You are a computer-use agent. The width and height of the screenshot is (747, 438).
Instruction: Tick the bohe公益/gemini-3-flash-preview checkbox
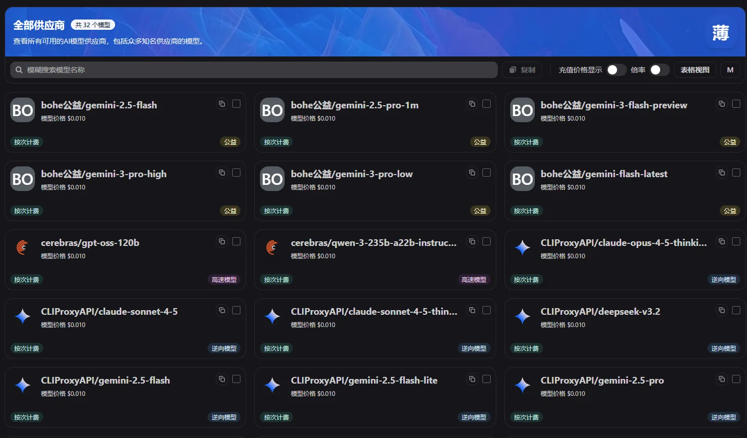coord(736,104)
